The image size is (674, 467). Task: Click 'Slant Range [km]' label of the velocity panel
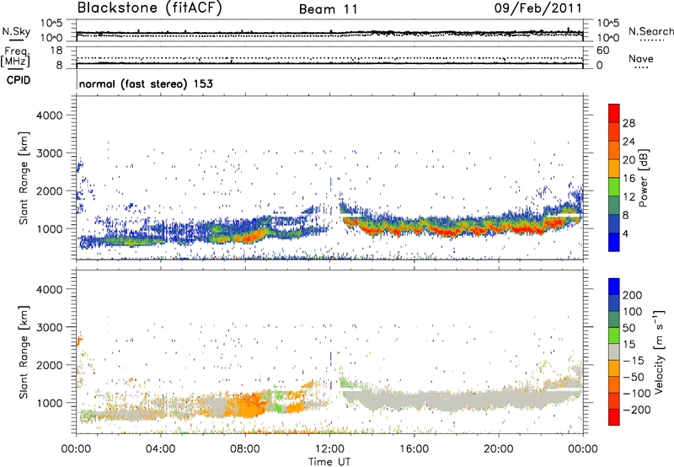point(24,352)
